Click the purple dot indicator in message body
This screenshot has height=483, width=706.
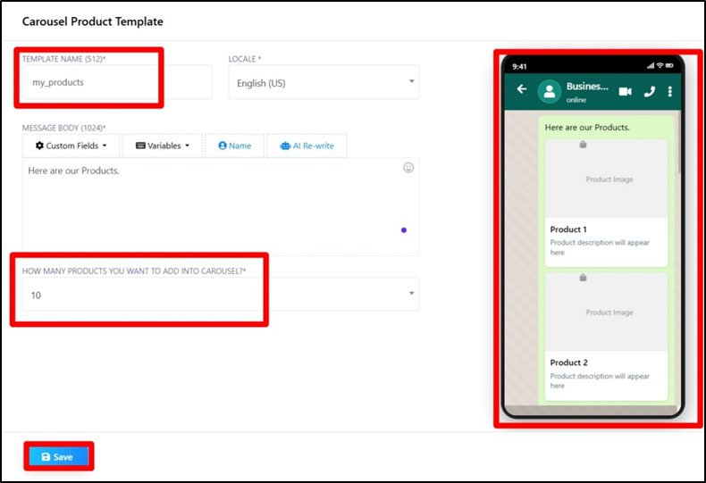404,230
